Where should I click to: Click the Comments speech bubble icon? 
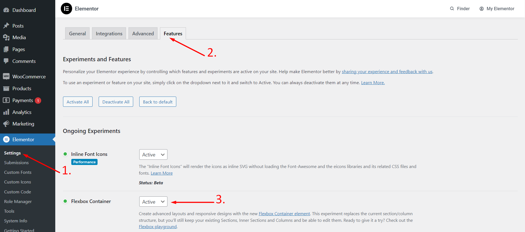coord(6,61)
